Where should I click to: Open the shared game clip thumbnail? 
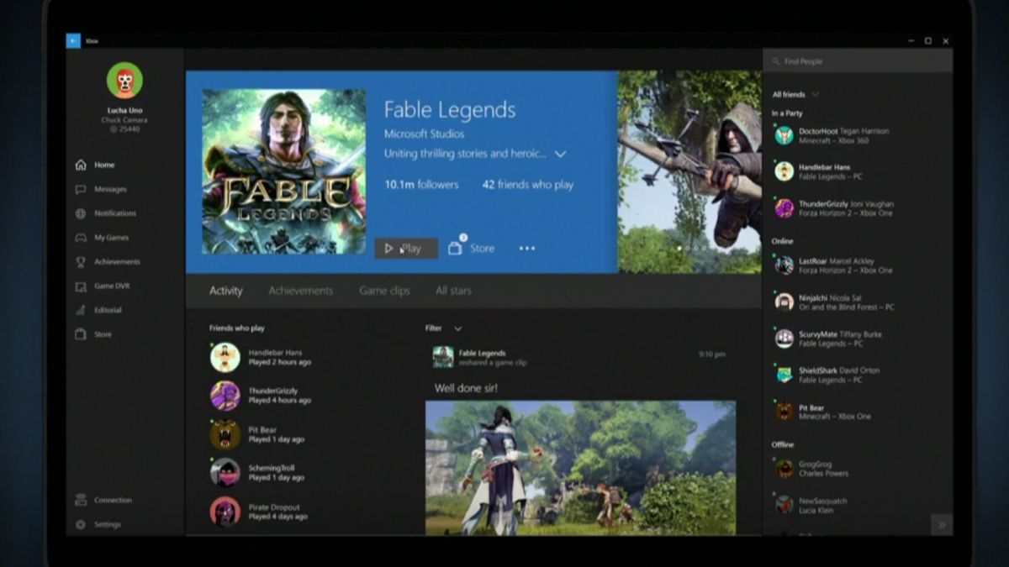[x=580, y=468]
